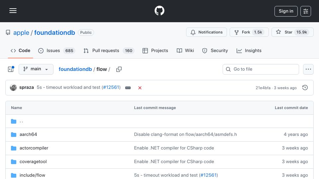Click the actorcompiler folder icon
The image size is (319, 179).
[x=14, y=148]
